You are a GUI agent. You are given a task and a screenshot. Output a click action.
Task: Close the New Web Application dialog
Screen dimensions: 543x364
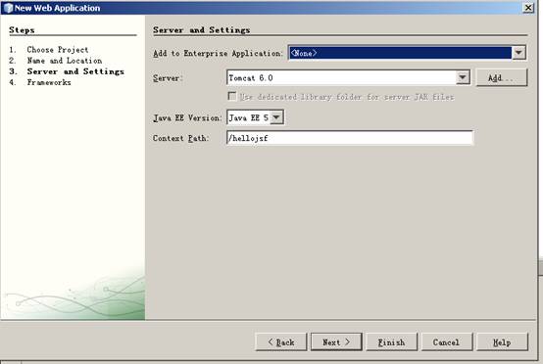coord(528,8)
